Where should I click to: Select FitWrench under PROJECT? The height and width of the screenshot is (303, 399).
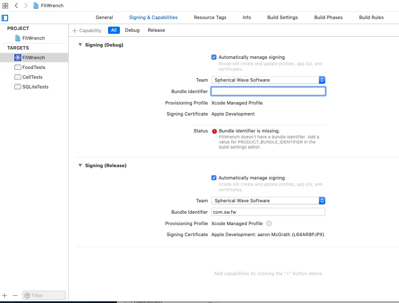tap(34, 38)
